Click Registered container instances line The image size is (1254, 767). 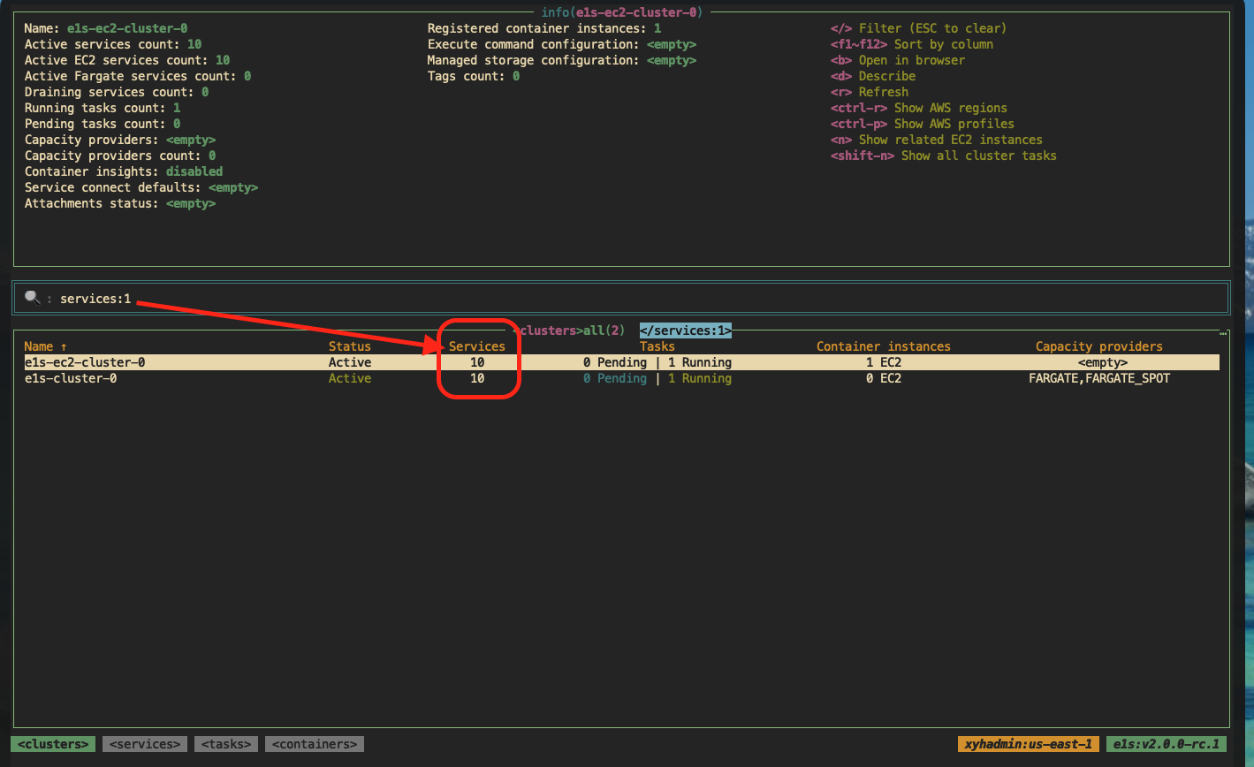(544, 28)
